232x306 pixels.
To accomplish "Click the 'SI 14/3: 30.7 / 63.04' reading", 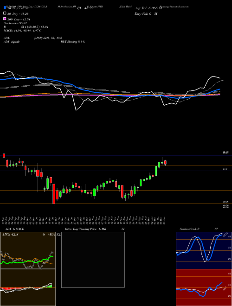I will coord(35,27).
